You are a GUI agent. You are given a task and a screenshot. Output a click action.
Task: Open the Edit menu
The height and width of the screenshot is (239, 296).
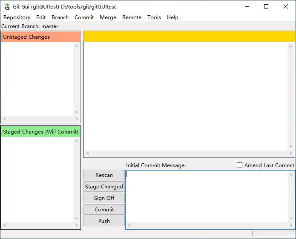41,17
